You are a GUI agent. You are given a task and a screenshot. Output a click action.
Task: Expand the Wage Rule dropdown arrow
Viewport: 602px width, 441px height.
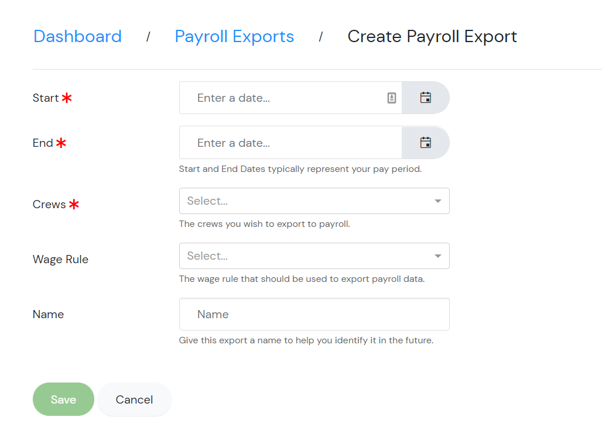tap(437, 256)
